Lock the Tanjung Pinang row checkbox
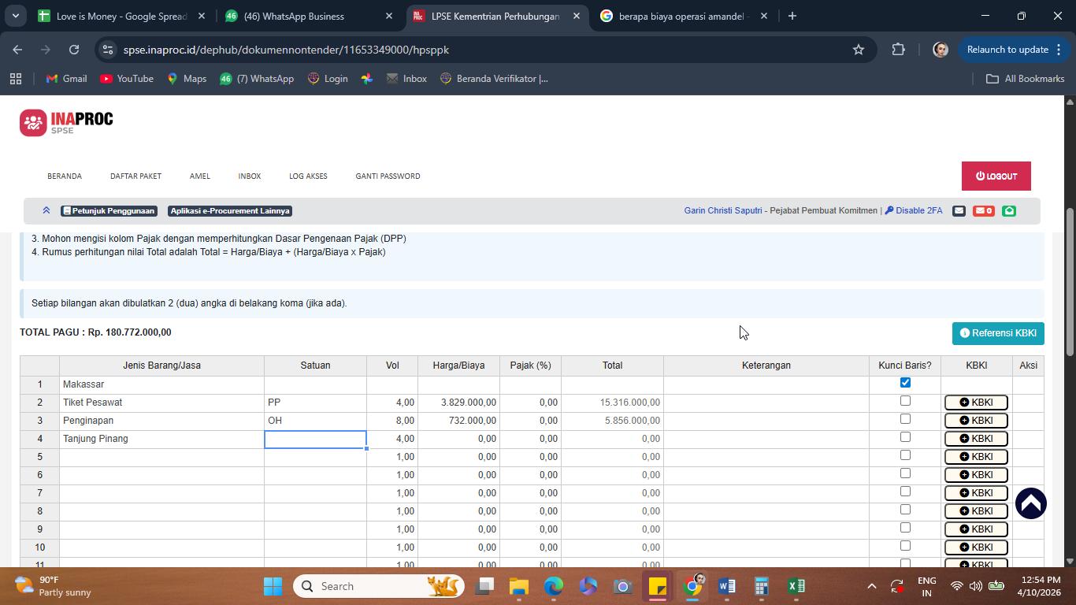The width and height of the screenshot is (1076, 605). tap(905, 437)
